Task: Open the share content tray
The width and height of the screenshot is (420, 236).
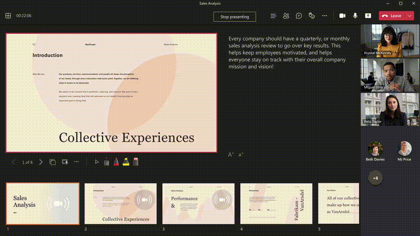Action: point(368,16)
